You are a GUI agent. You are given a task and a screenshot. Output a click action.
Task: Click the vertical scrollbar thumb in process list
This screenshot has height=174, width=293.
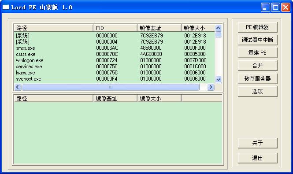point(218,34)
